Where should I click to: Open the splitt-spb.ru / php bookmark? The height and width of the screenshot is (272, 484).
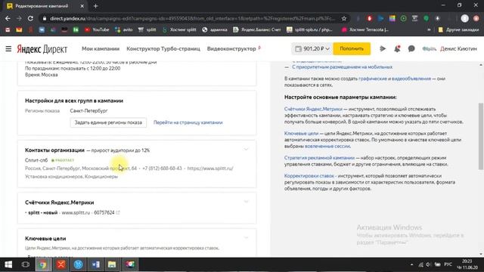click(x=309, y=29)
